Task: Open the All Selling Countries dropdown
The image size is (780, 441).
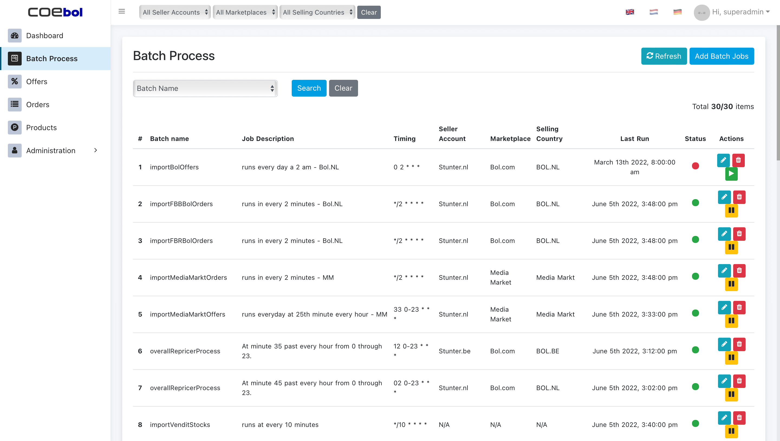Action: coord(317,12)
